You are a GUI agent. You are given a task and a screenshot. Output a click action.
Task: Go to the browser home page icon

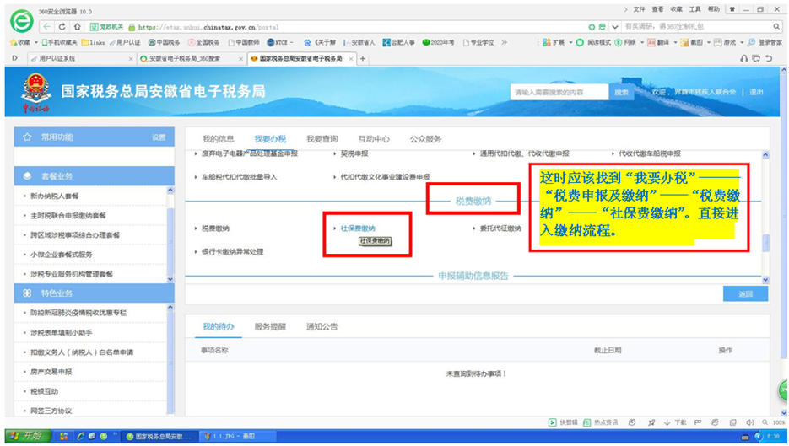[77, 27]
